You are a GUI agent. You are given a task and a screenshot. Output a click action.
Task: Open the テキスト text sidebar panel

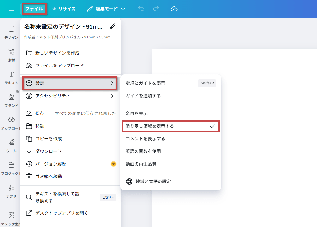[x=11, y=78]
